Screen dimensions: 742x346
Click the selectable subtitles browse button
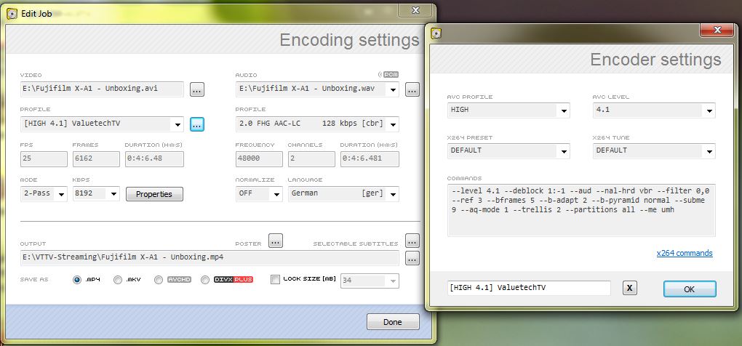pos(412,241)
